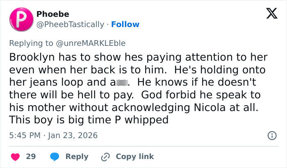
Task: Click the blue reply bubble icon
Action: tap(55, 157)
